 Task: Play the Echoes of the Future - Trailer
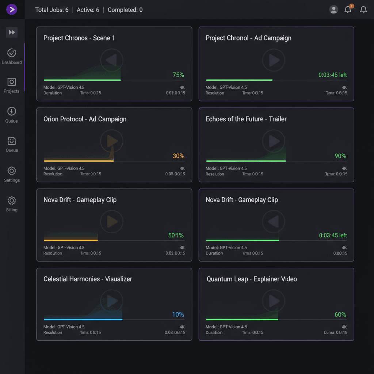274,141
